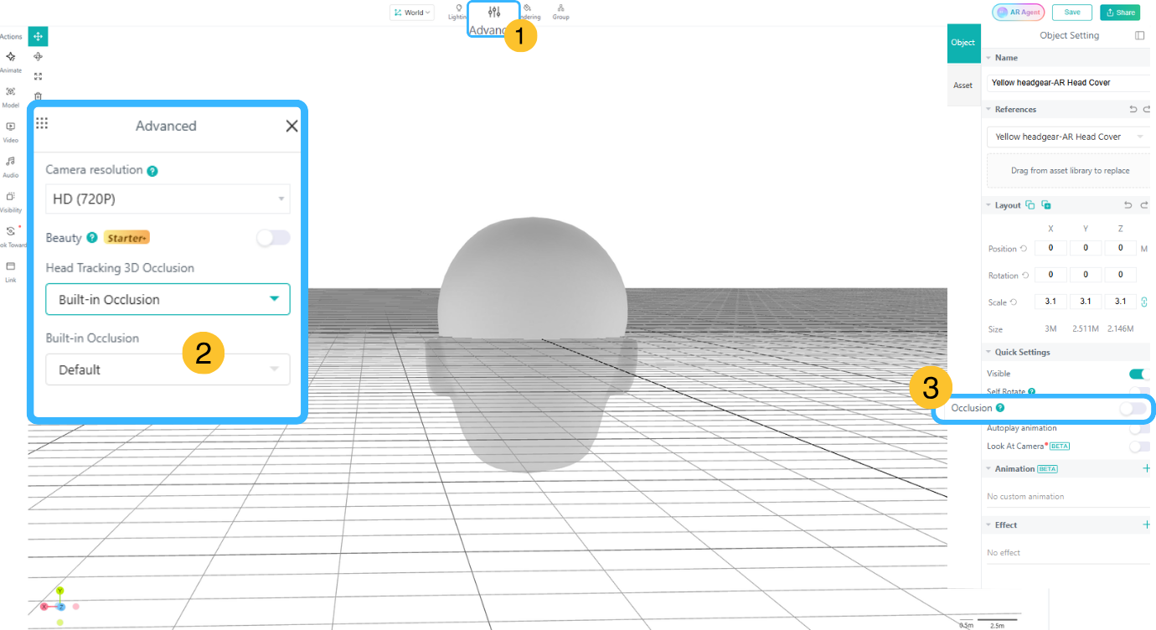Viewport: 1156px width, 630px height.
Task: Open the Built-in Occlusion Default dropdown
Action: pyautogui.click(x=168, y=369)
